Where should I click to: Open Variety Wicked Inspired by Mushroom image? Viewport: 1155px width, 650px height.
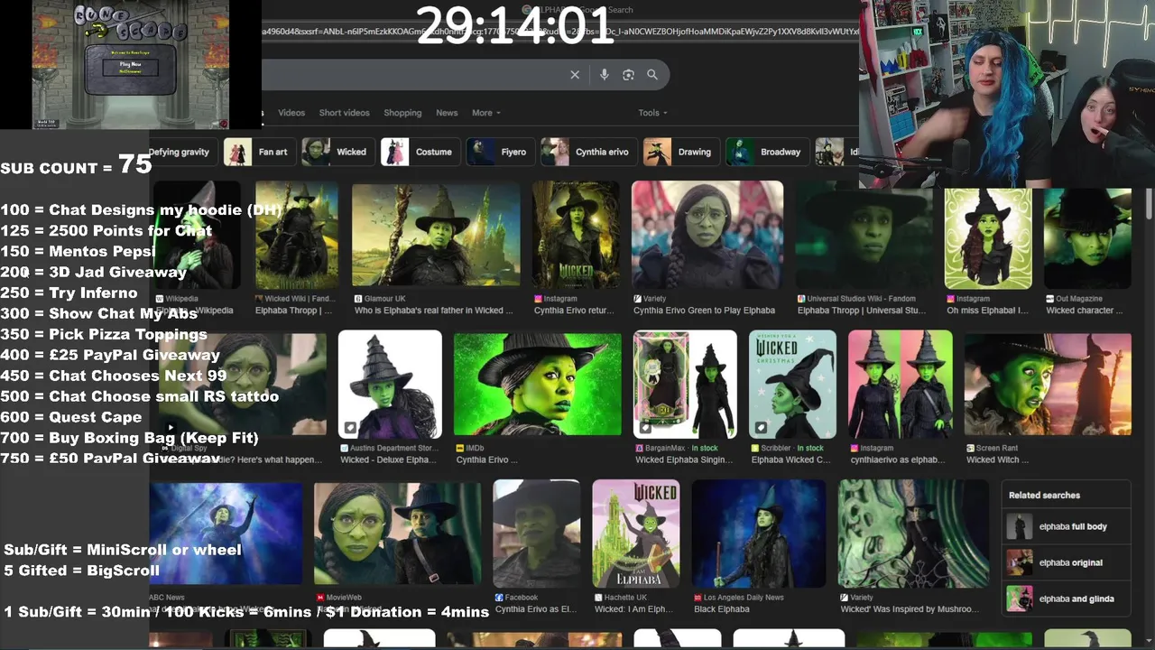(913, 534)
